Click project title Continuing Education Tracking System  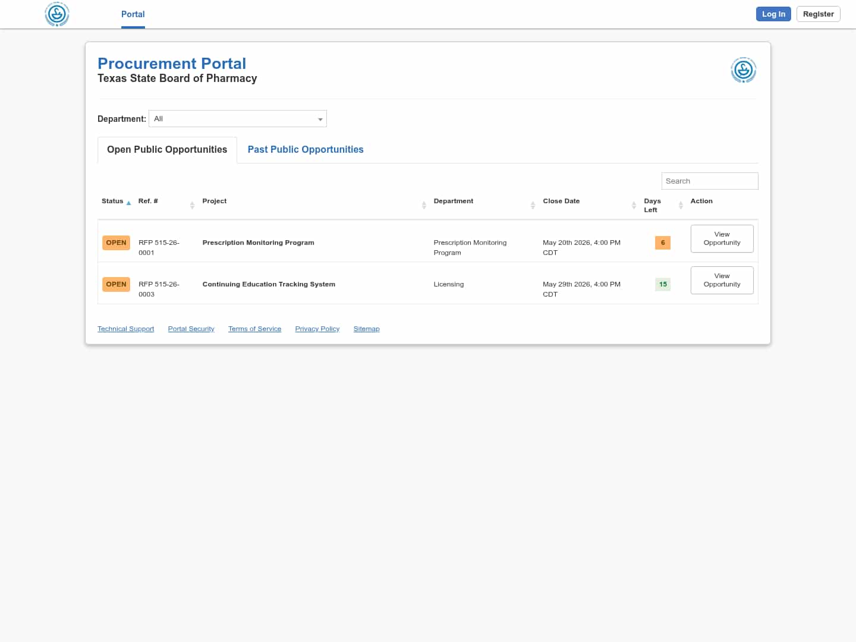tap(269, 284)
